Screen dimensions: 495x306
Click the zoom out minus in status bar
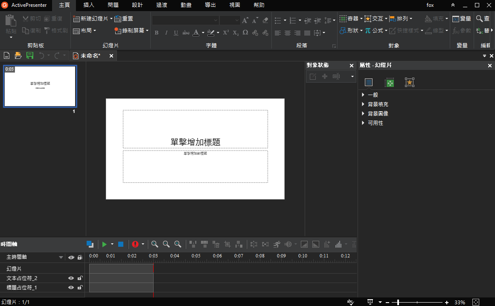pos(387,303)
